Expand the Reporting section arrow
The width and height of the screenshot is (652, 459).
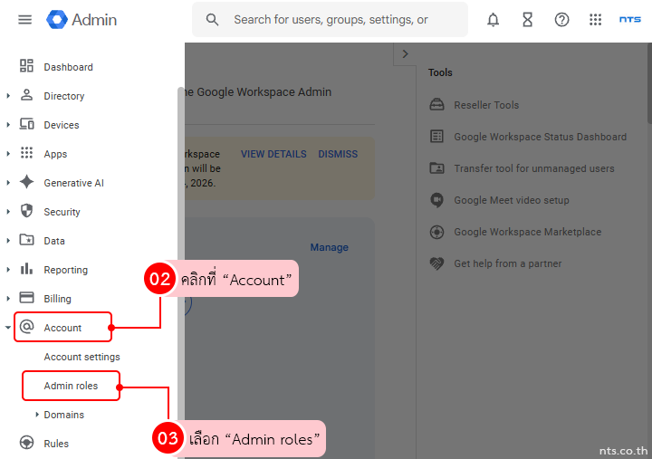pos(8,270)
